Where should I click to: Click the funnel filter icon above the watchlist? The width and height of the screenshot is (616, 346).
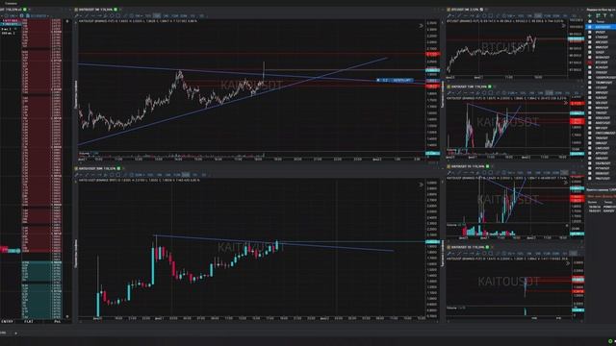coord(605,16)
